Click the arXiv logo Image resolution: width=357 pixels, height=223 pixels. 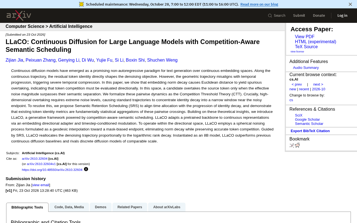(19, 15)
